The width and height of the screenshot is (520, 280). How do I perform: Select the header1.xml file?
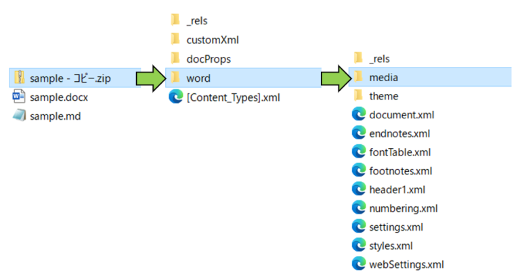click(397, 189)
